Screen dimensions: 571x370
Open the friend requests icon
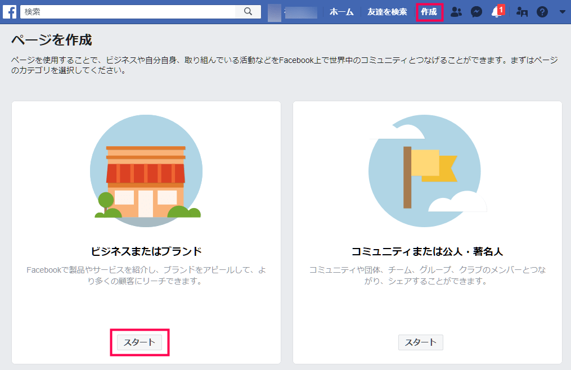[456, 12]
